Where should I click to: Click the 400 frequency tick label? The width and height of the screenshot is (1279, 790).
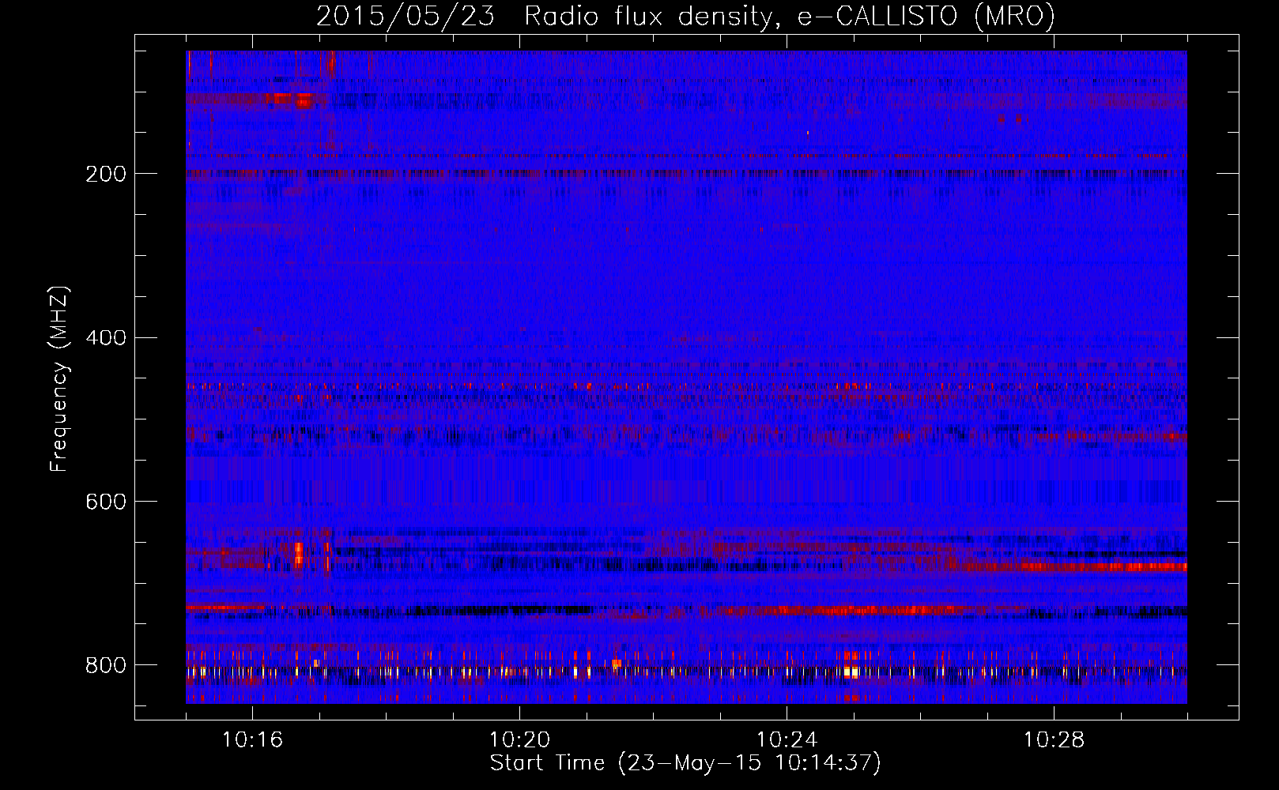pyautogui.click(x=106, y=338)
